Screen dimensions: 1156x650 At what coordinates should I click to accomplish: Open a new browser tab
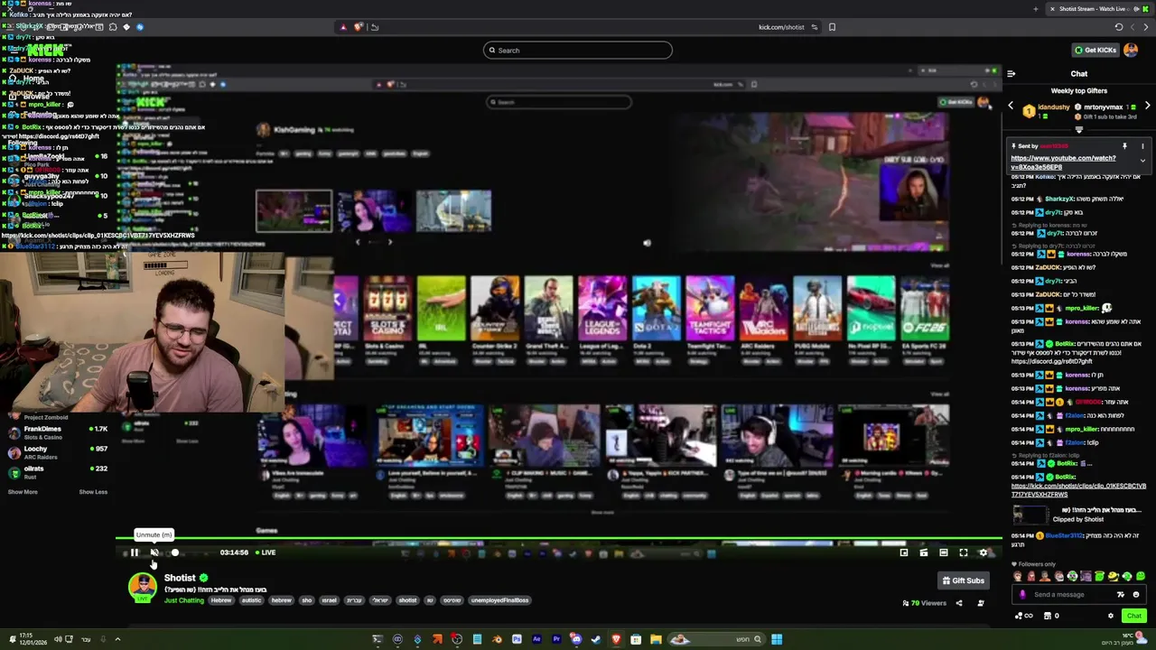(x=1035, y=9)
